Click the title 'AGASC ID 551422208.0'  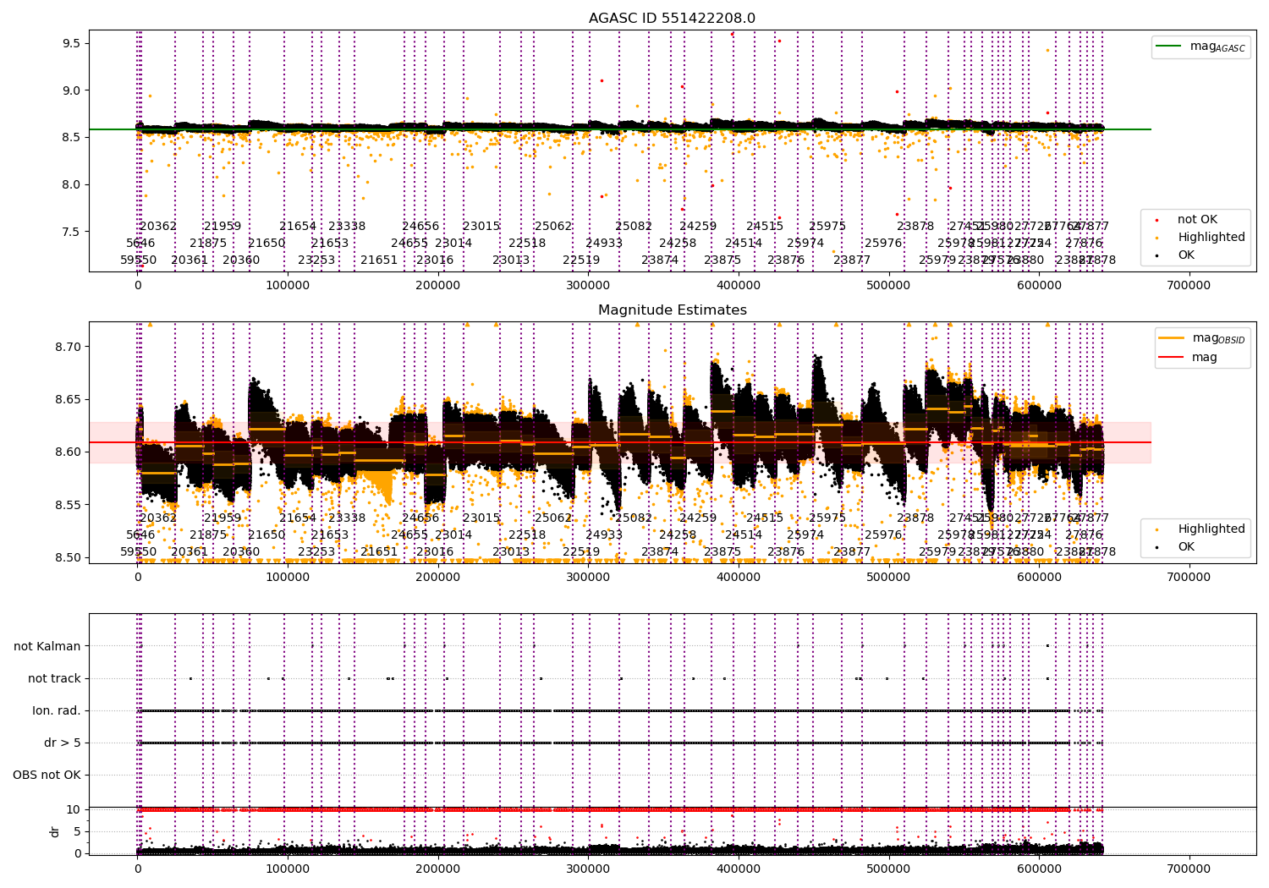673,19
